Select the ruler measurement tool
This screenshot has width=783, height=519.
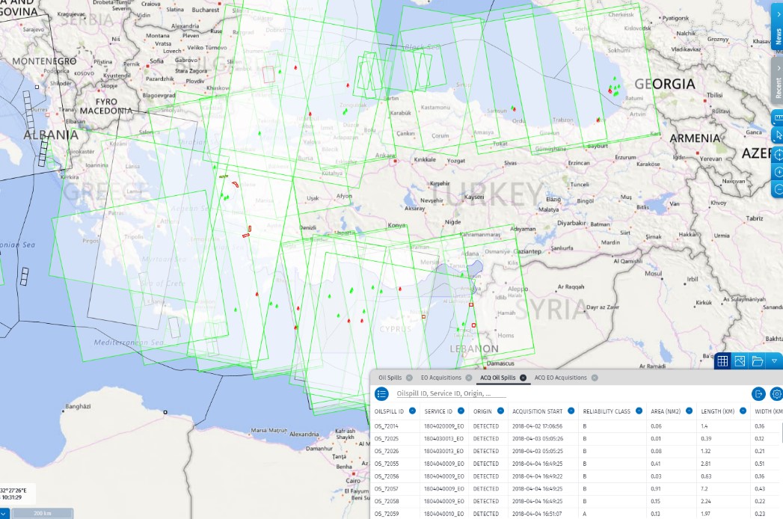pos(778,118)
